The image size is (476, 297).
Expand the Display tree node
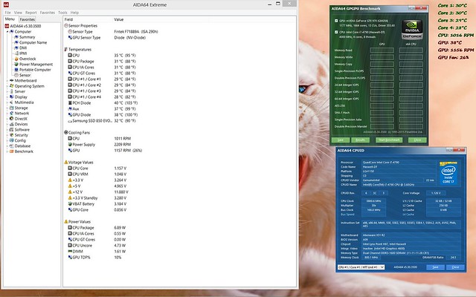click(7, 97)
